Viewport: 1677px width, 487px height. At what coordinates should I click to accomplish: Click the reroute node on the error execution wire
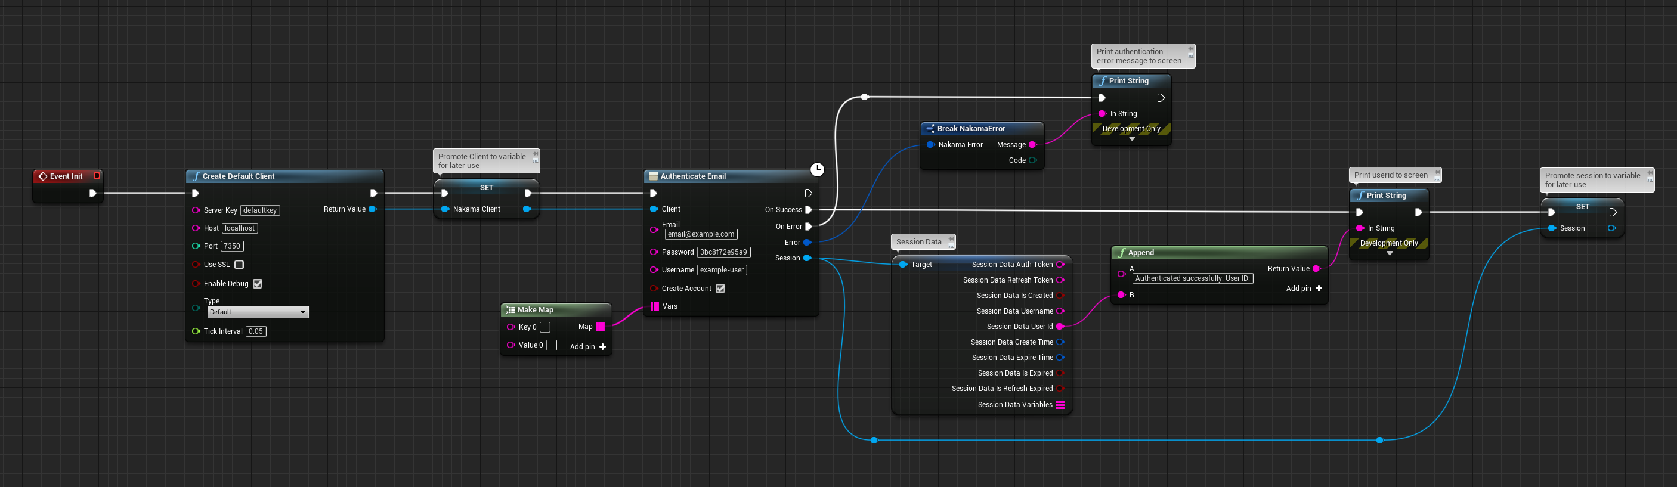[x=865, y=97]
